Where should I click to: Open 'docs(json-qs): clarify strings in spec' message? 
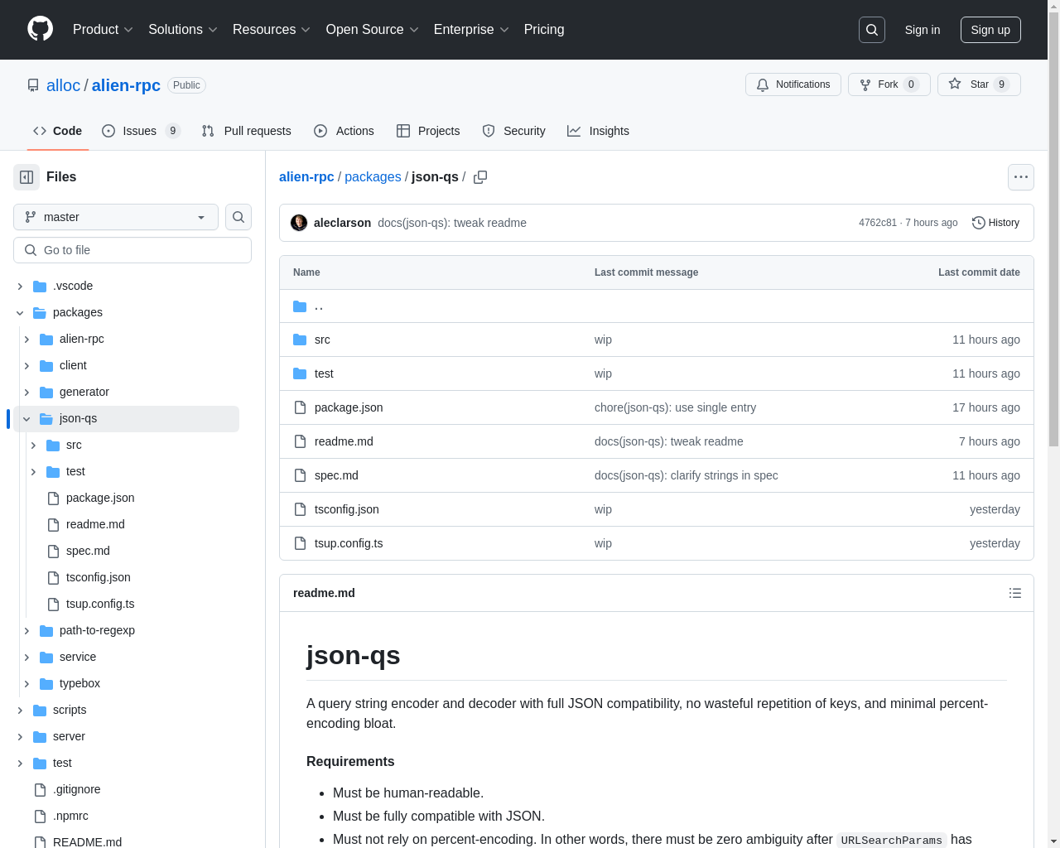[686, 475]
